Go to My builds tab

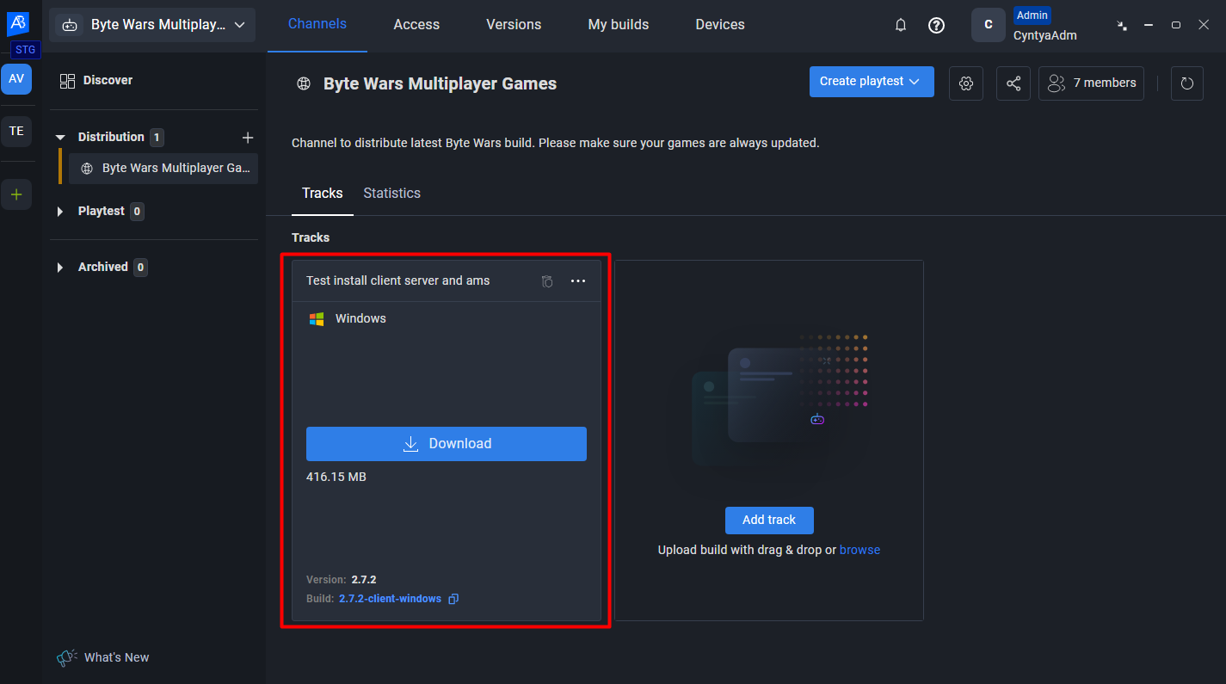coord(619,25)
